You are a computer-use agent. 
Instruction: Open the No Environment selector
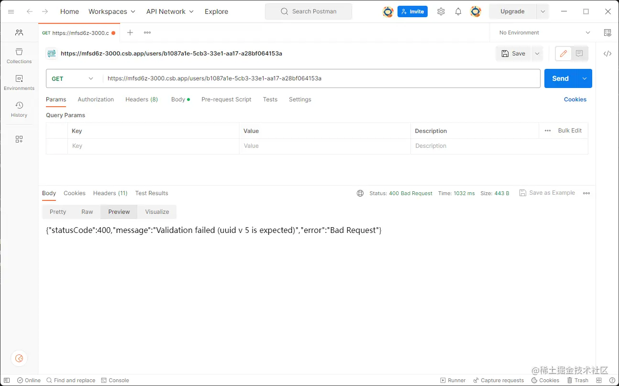pos(544,33)
